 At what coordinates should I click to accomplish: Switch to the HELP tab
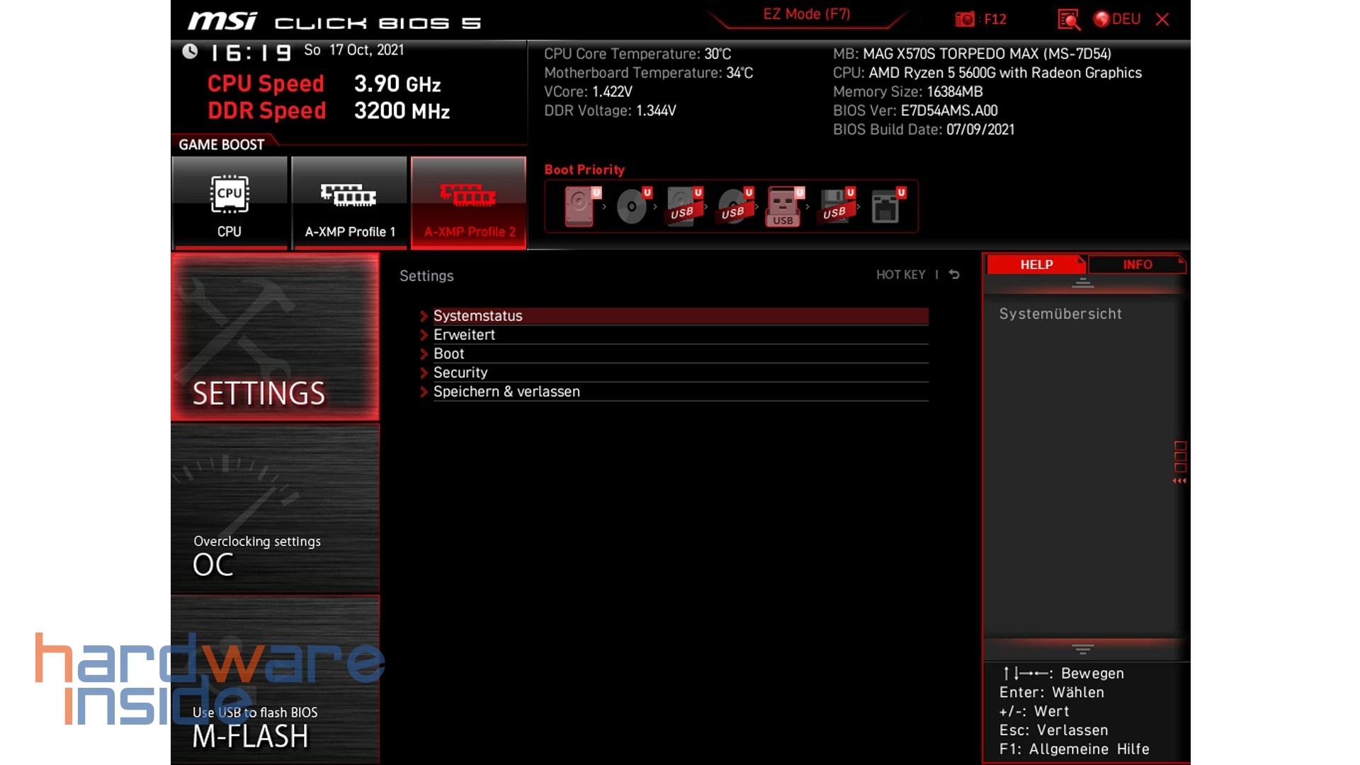click(1036, 265)
